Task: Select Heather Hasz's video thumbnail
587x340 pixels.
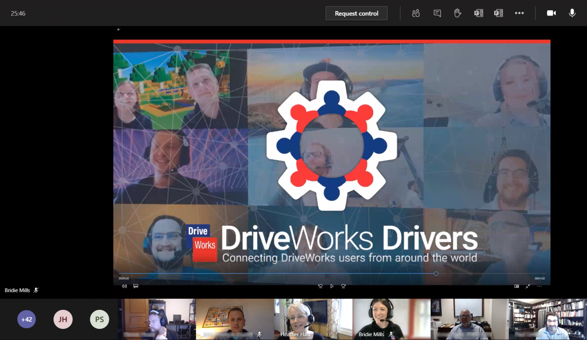Action: [313, 319]
